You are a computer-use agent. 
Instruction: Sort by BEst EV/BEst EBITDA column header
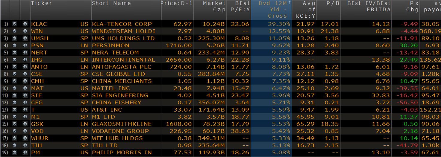click(x=366, y=10)
